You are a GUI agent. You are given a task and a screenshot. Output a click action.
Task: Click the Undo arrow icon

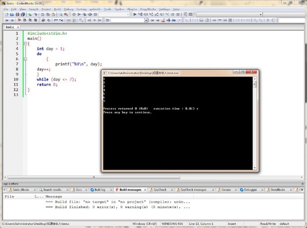(30, 14)
